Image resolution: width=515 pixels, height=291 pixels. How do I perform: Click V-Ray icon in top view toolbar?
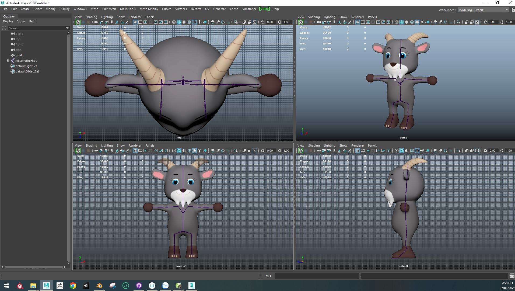click(x=78, y=22)
